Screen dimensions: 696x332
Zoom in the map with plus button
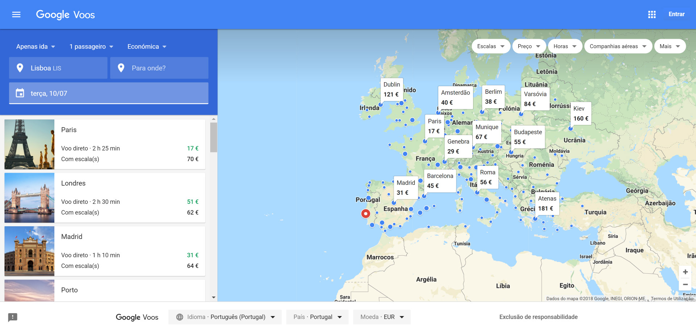pos(685,272)
